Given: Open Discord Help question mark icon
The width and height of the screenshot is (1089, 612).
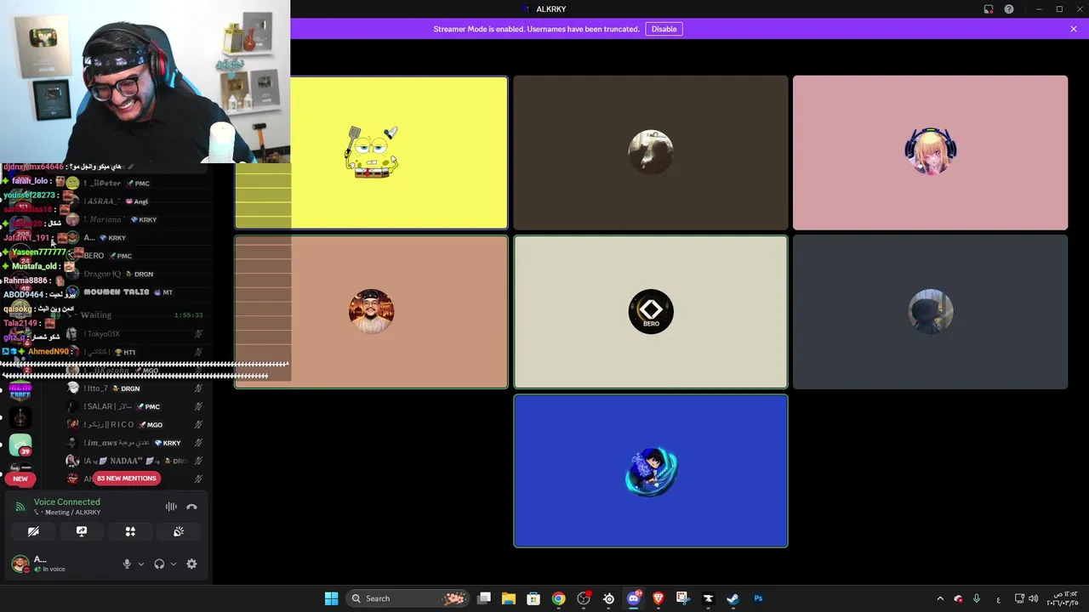Looking at the screenshot, I should 1009,9.
